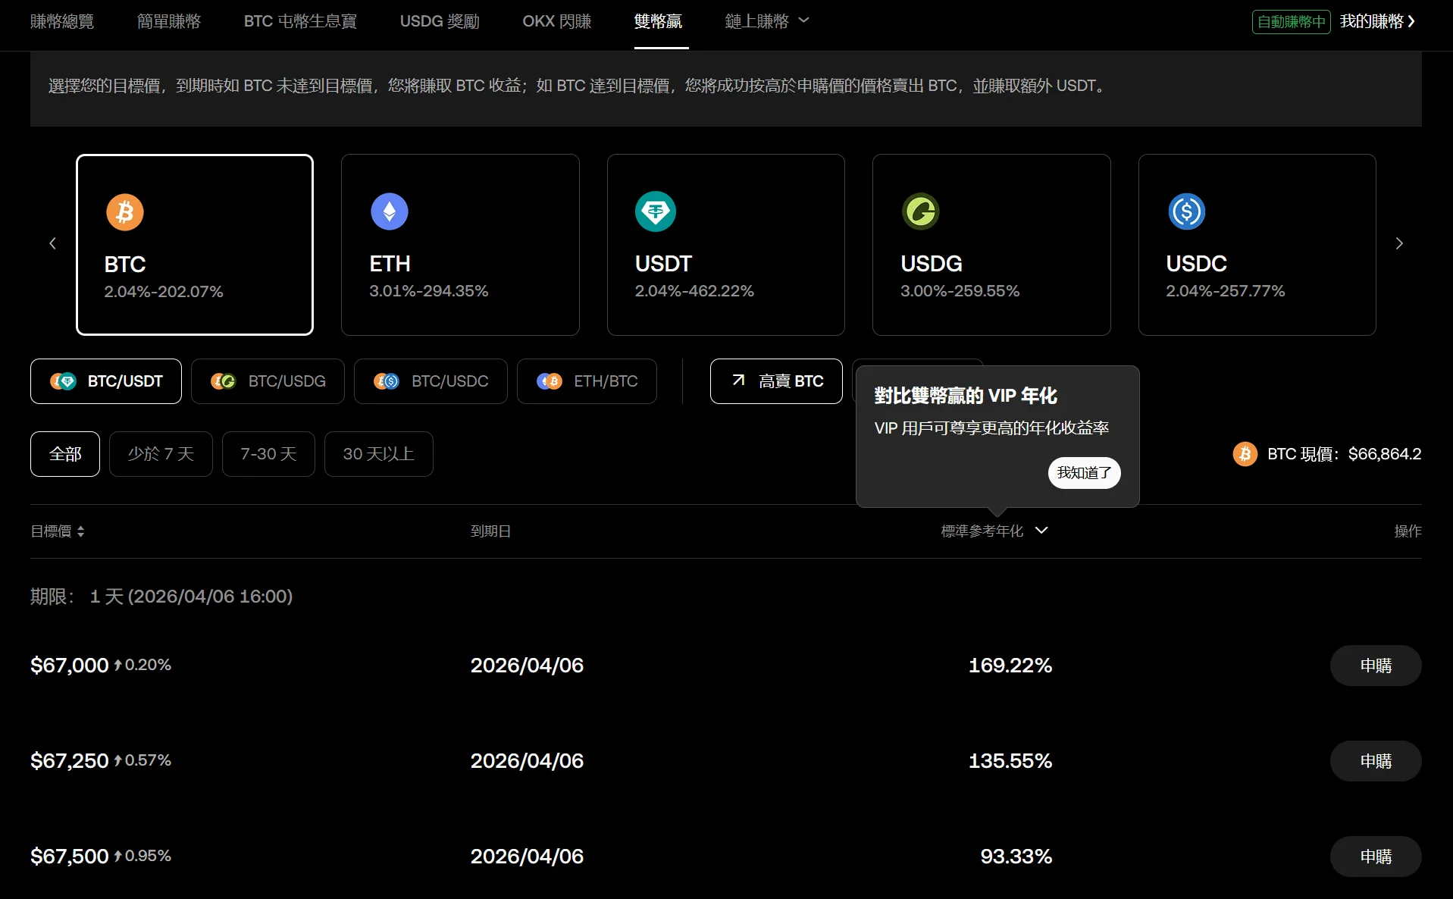Click the $67,500 target price
The width and height of the screenshot is (1453, 899).
click(x=70, y=857)
